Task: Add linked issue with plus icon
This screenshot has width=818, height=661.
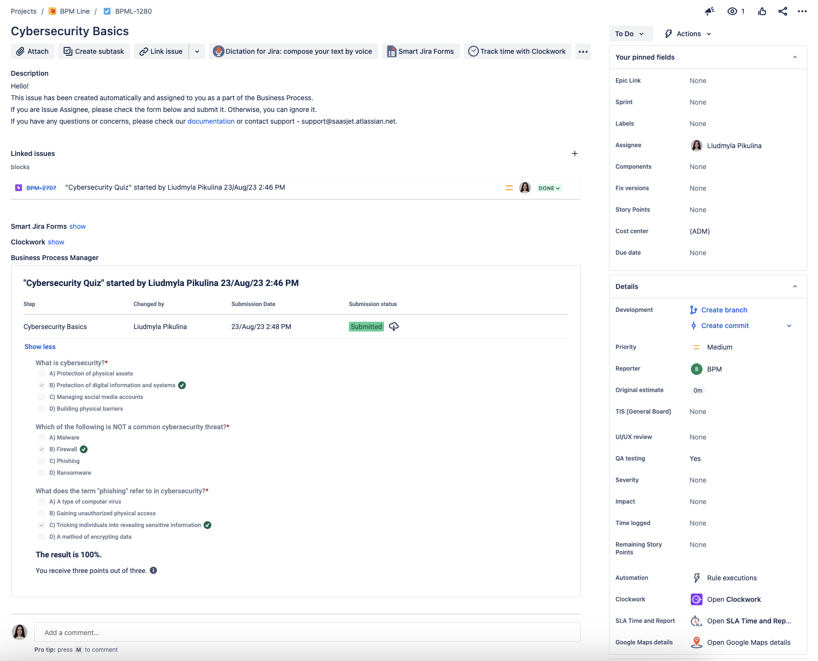Action: [x=575, y=154]
